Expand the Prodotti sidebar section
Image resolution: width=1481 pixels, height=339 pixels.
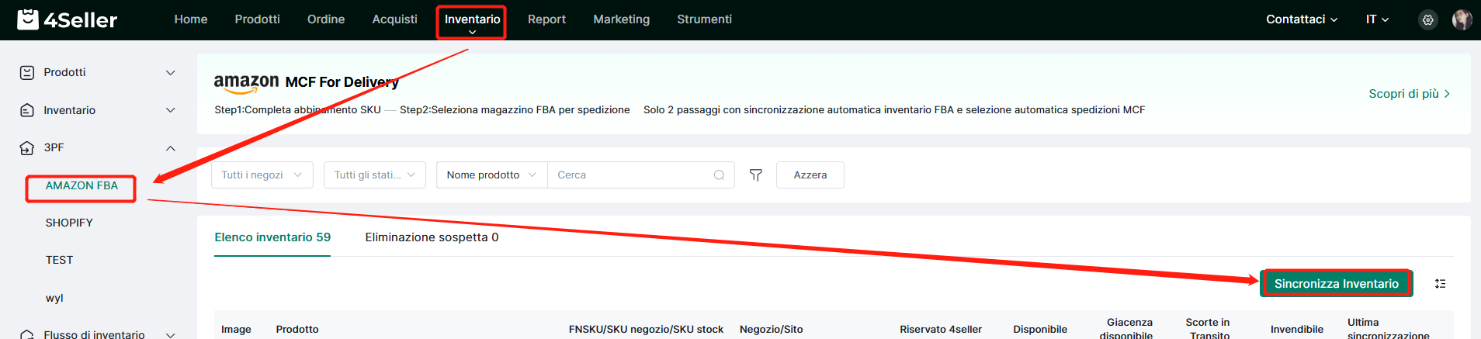171,72
